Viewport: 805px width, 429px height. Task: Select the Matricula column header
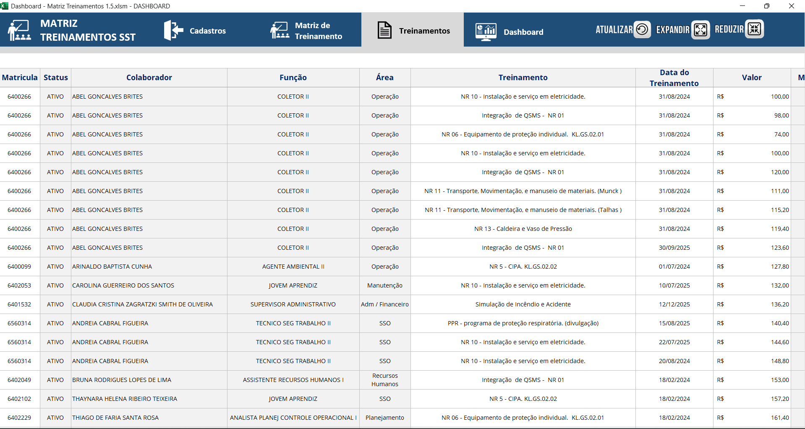(20, 78)
